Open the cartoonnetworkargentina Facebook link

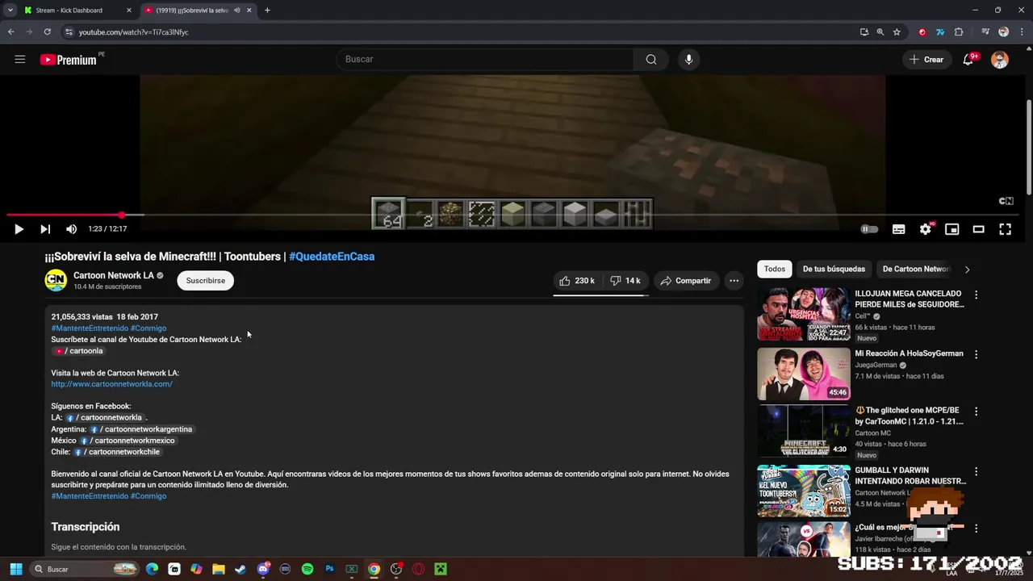click(141, 429)
